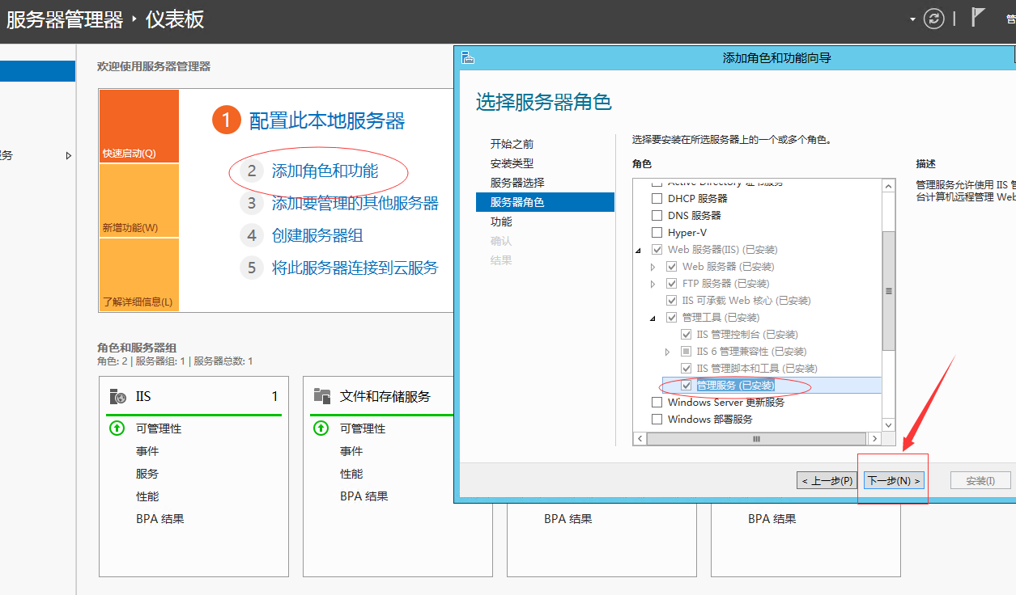Image resolution: width=1016 pixels, height=595 pixels.
Task: Check Windows 部署服务 checkbox
Action: click(x=657, y=419)
